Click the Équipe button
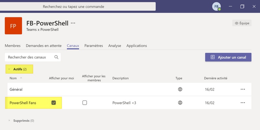The height and width of the screenshot is (130, 260). pos(242,23)
